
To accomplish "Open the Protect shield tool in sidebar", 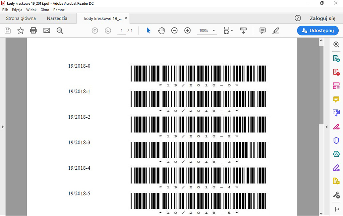I will pyautogui.click(x=336, y=140).
